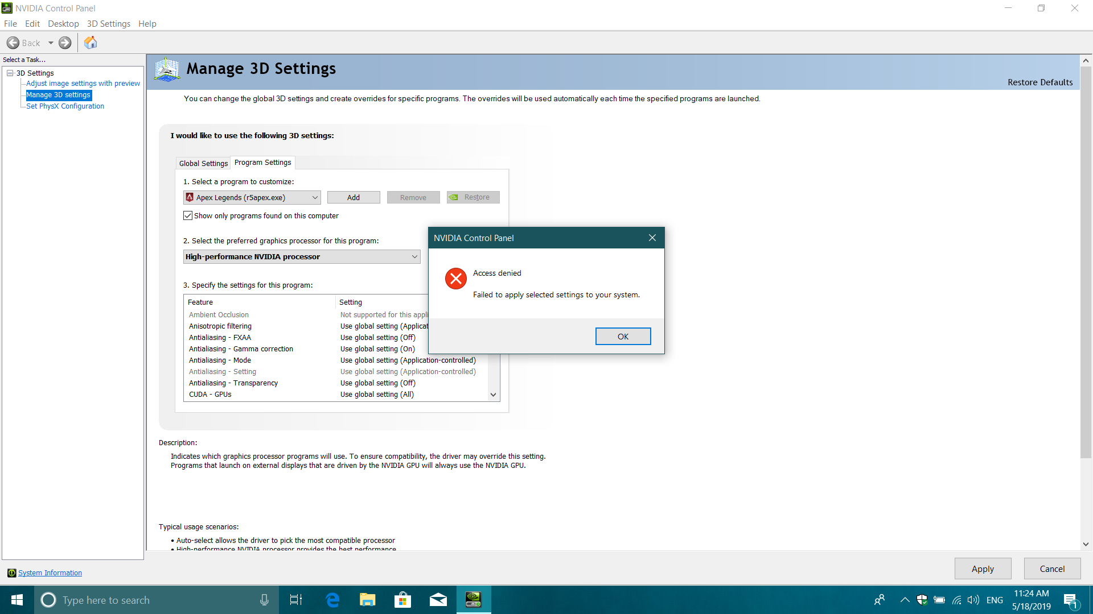
Task: Launch Microsoft Edge from taskbar
Action: coord(332,600)
